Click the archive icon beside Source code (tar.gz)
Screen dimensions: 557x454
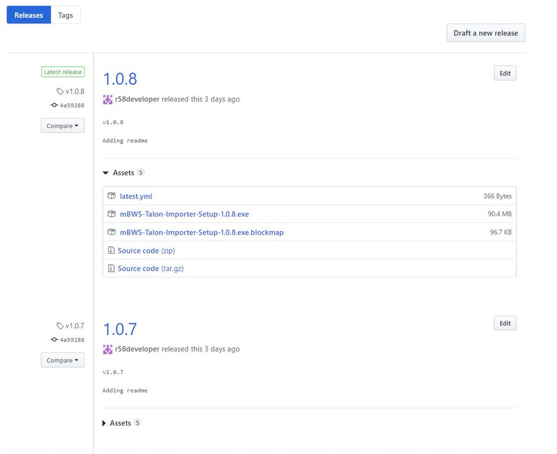(x=111, y=269)
